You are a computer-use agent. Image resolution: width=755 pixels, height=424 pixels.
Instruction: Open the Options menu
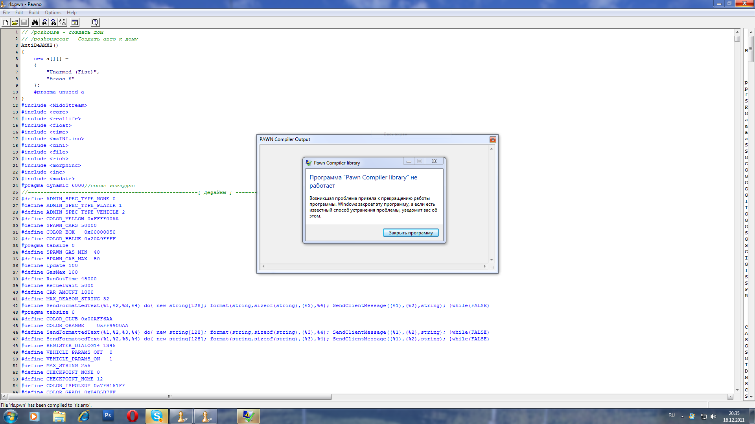(53, 13)
